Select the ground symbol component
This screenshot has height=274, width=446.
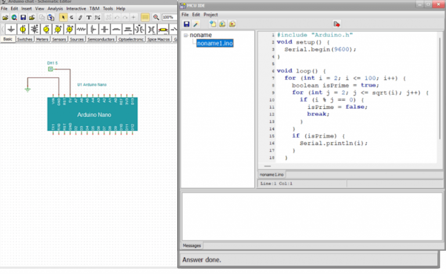(x=10, y=29)
